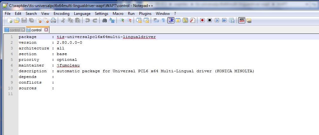
Task: Open the Window menu
Action: coord(163,14)
